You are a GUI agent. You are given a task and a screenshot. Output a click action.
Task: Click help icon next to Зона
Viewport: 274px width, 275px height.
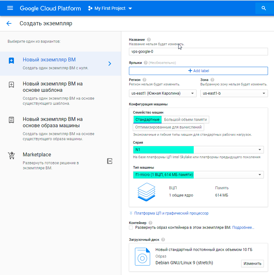coord(212,80)
